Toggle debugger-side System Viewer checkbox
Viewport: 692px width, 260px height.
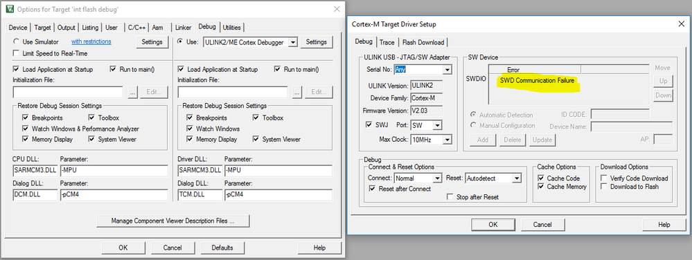point(256,139)
